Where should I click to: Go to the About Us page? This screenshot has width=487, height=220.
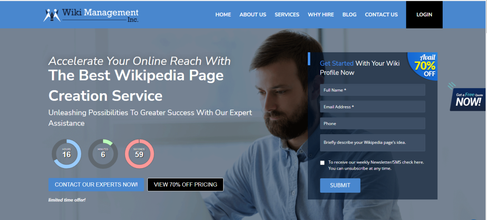(x=253, y=15)
